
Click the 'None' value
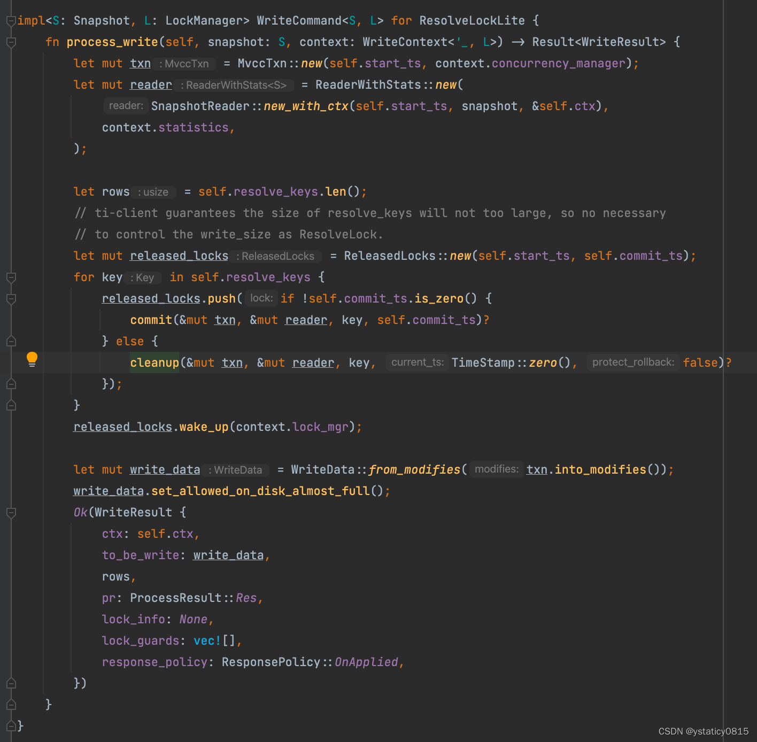(194, 620)
